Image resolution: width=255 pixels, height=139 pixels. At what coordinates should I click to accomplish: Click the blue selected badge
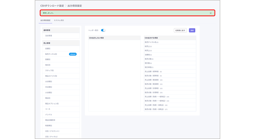73,54
